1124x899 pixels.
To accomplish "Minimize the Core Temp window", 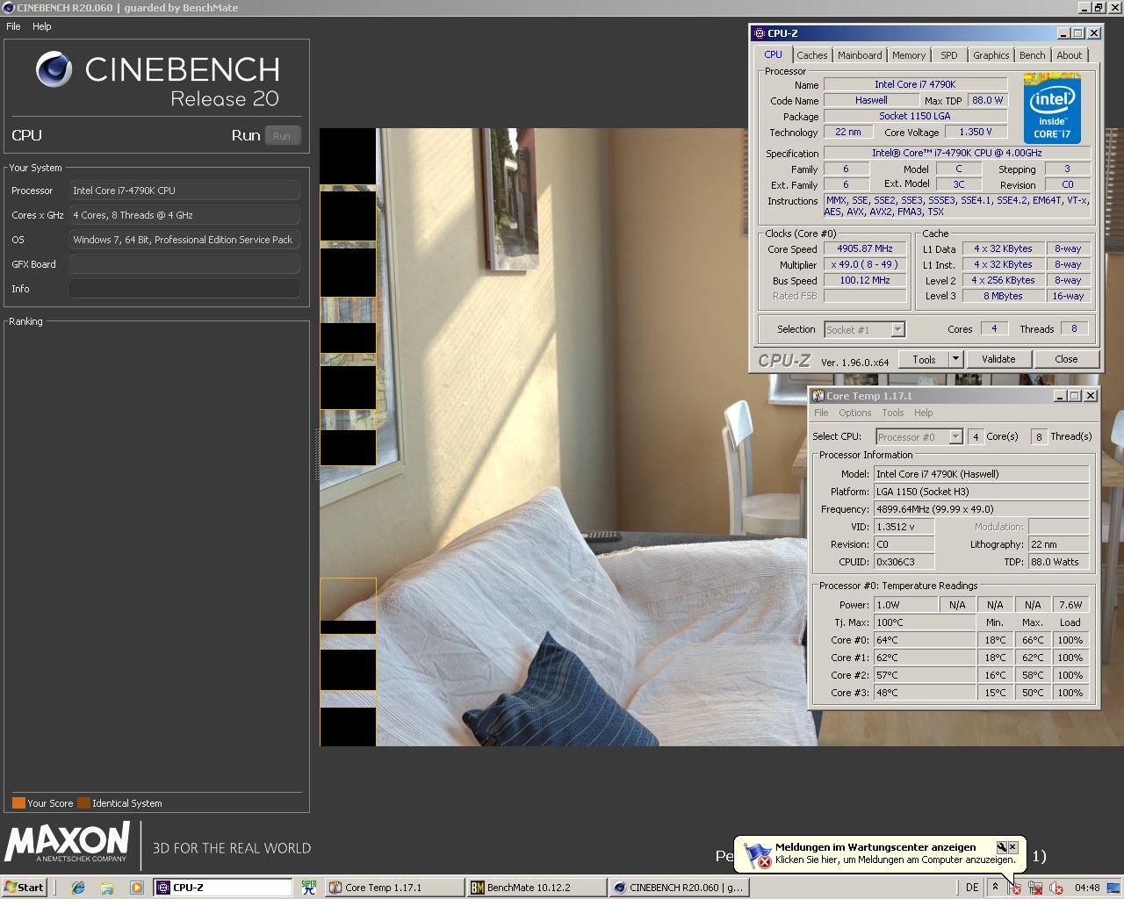I will 1059,396.
